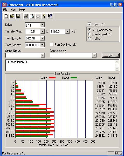Click the 500 axis tick label
This screenshot has height=156, width=124.
coord(93,142)
